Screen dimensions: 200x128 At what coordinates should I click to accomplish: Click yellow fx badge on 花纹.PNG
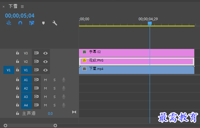84,60
